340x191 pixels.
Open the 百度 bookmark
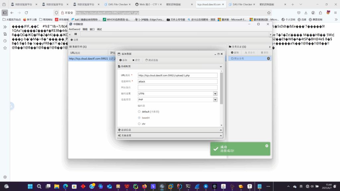(x=302, y=20)
